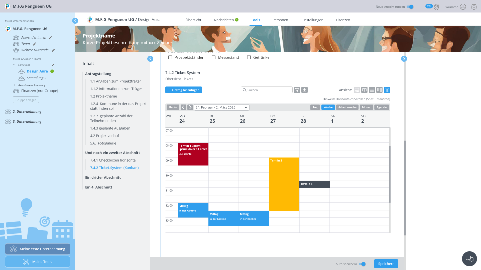This screenshot has width=481, height=270.
Task: Toggle the Auto speichern switch
Action: click(x=362, y=264)
